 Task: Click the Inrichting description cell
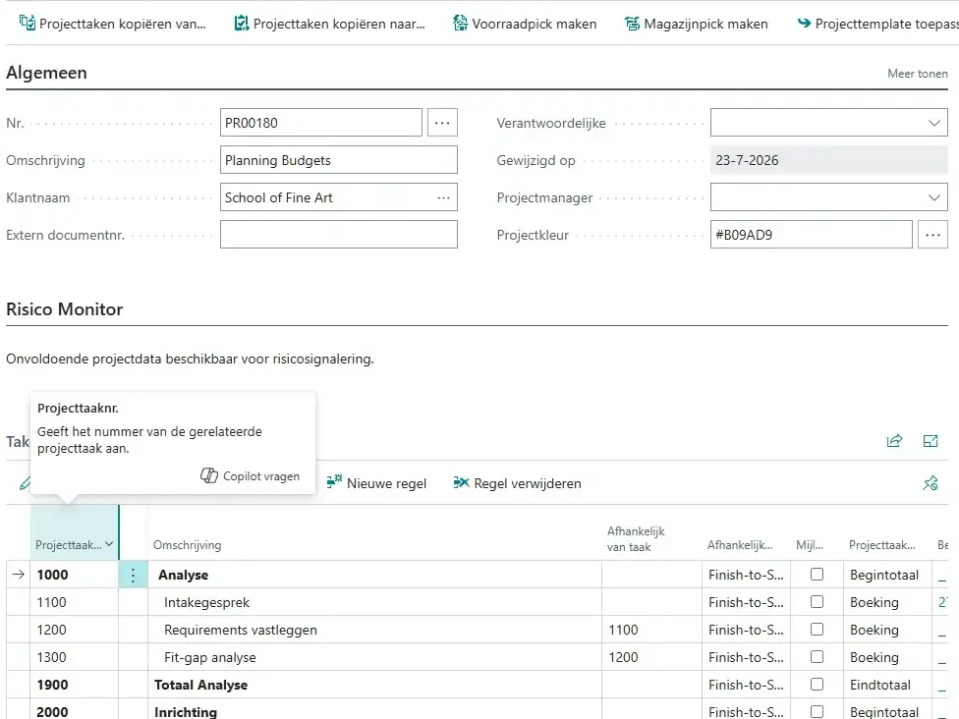[374, 710]
